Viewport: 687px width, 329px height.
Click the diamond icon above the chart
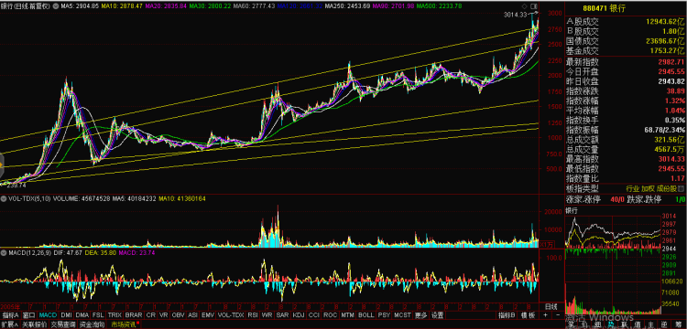525,6
